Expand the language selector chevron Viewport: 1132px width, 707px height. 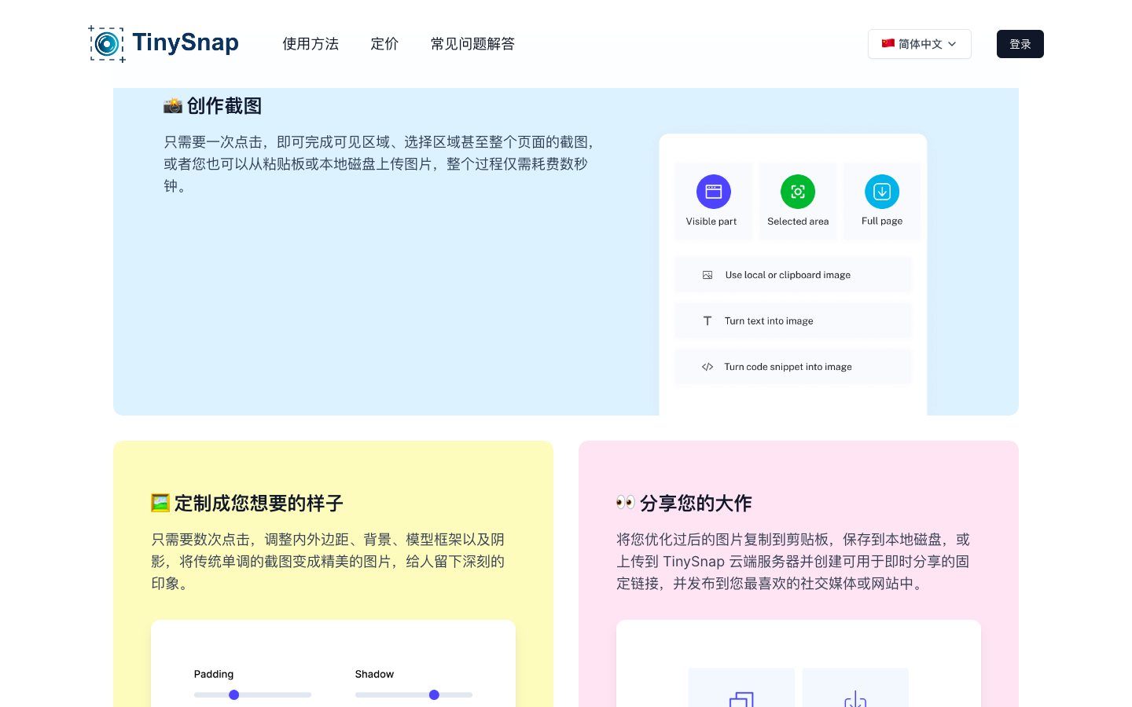[x=953, y=45]
